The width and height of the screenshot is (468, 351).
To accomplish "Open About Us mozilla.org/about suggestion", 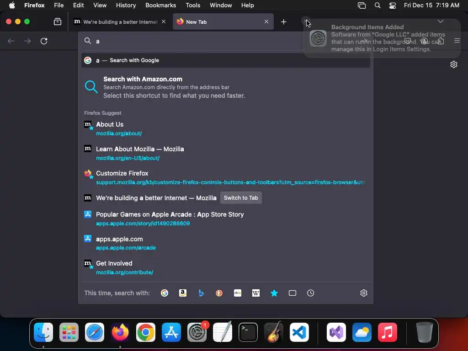I will click(x=226, y=128).
